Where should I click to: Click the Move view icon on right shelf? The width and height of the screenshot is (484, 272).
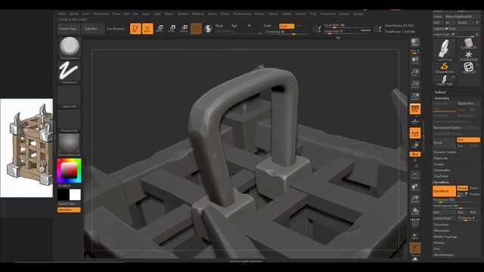[x=415, y=187]
